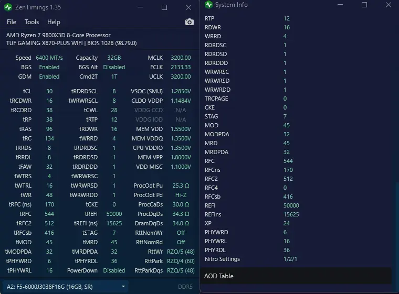Click the PHYRDL value 36 in System Info
This screenshot has height=294, width=399.
pos(287,250)
